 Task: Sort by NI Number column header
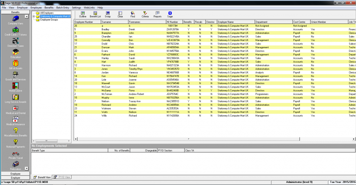coord(174,22)
